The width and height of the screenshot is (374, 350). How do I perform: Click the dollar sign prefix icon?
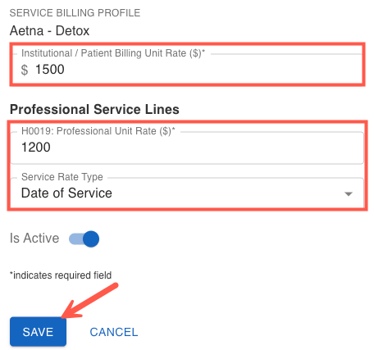[x=25, y=70]
